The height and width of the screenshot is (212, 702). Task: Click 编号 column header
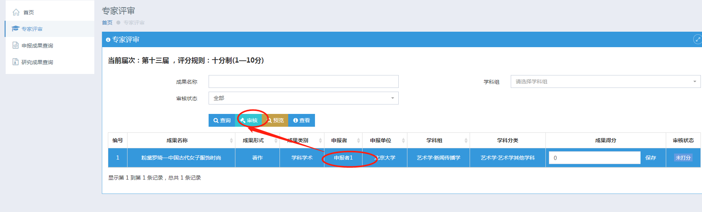(x=118, y=140)
